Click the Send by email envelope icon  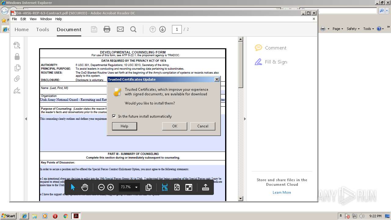[x=120, y=29]
